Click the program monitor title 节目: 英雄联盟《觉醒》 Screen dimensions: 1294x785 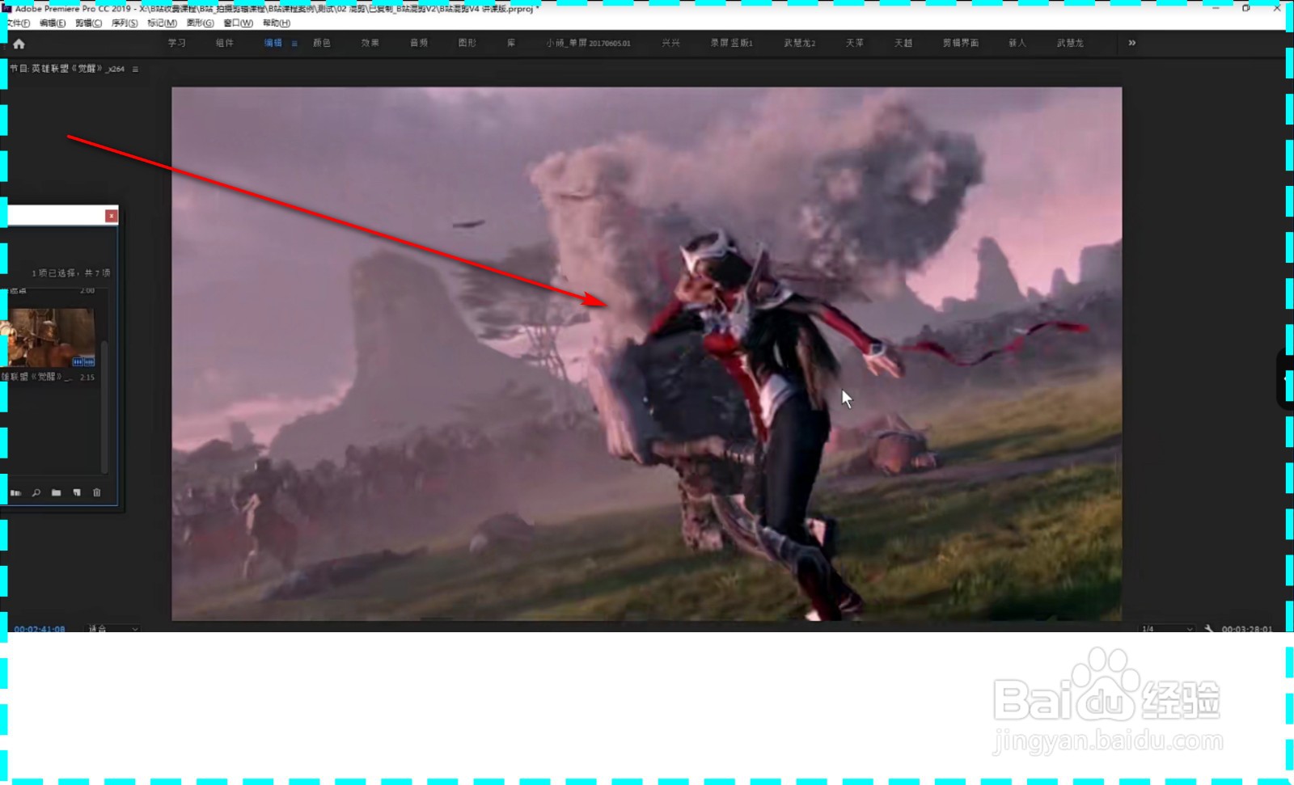pos(67,69)
